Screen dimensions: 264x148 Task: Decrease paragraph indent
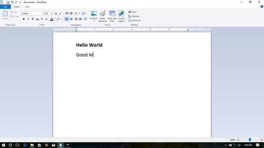click(x=67, y=14)
